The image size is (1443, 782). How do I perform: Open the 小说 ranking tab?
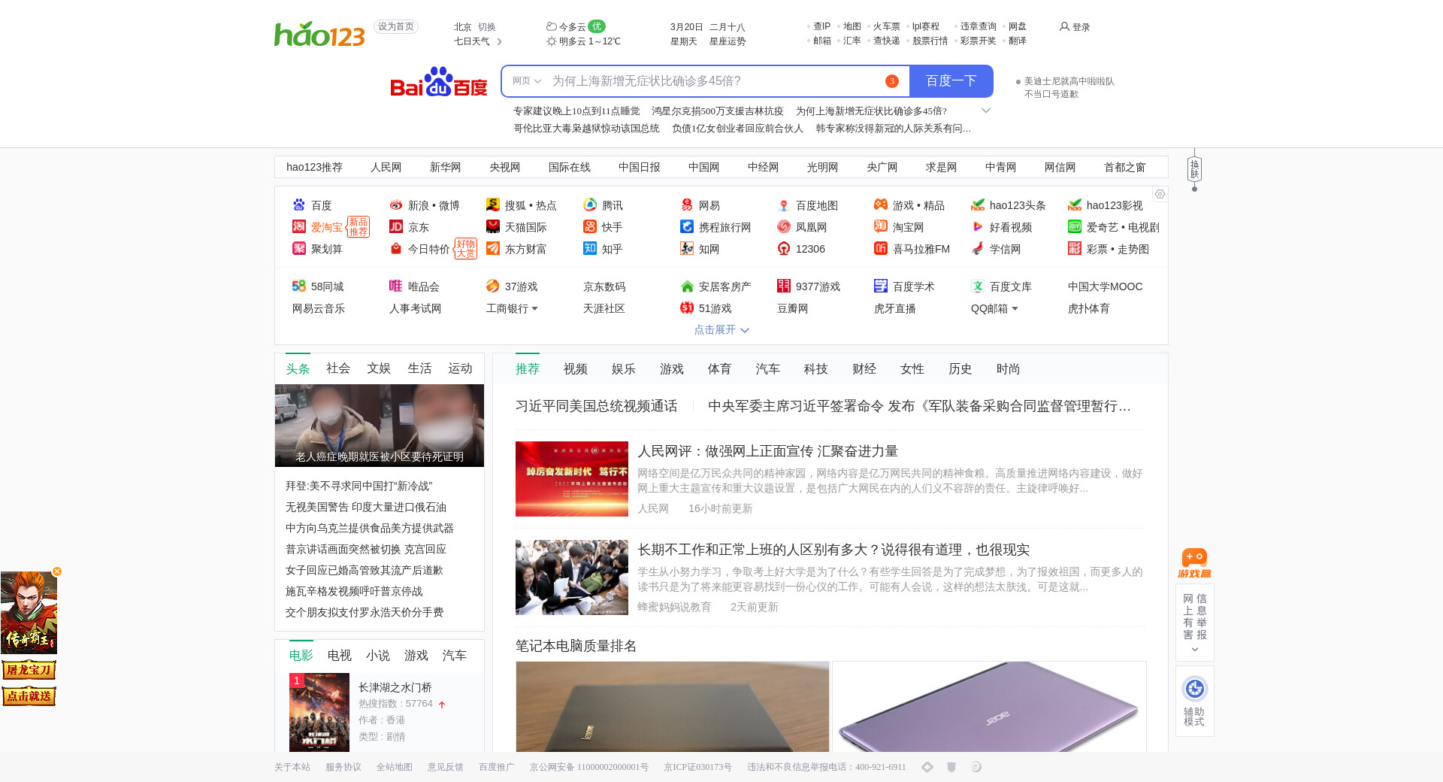(378, 656)
